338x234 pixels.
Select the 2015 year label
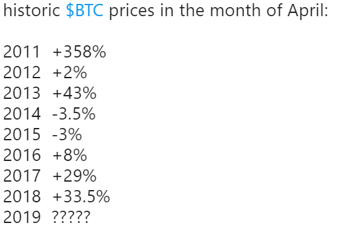pyautogui.click(x=22, y=134)
